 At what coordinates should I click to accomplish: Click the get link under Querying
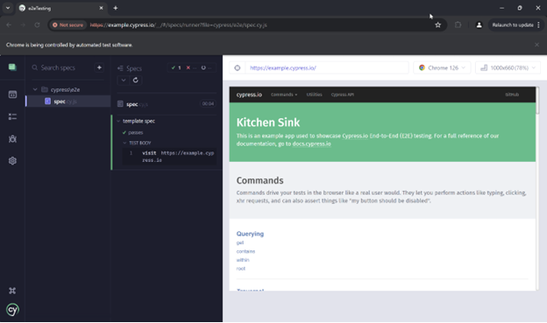pyautogui.click(x=240, y=242)
